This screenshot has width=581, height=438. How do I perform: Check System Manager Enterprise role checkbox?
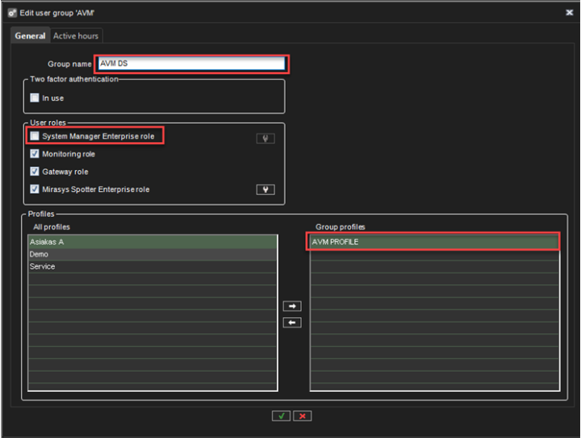click(35, 136)
